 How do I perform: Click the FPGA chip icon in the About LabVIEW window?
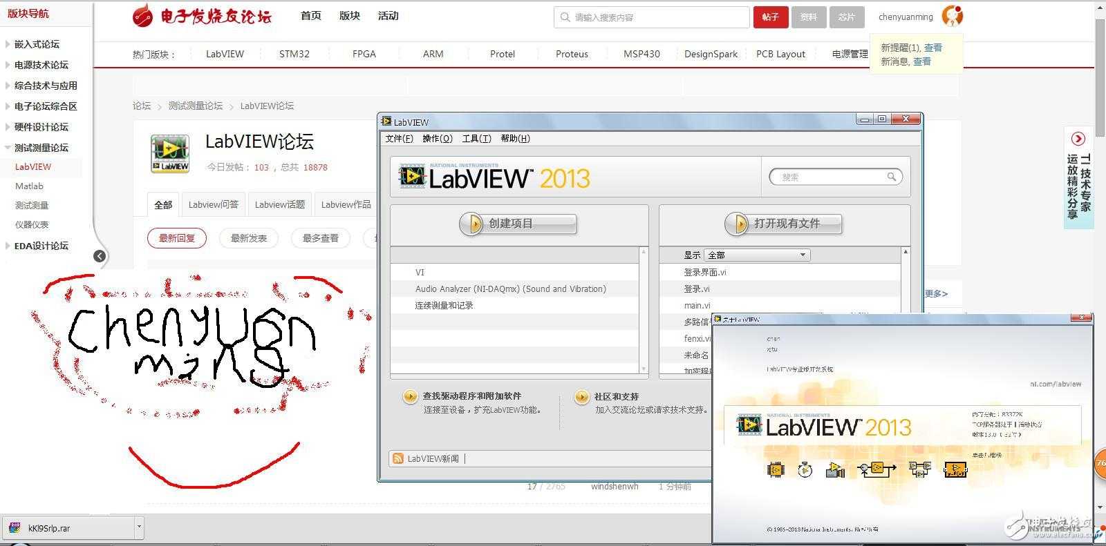click(x=776, y=469)
